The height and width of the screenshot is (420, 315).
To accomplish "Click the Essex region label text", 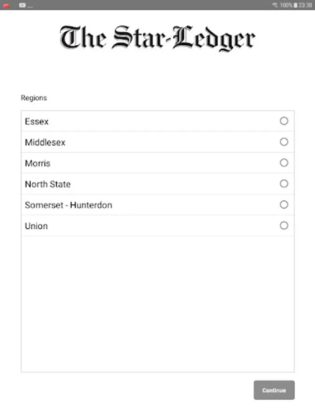I will (x=37, y=122).
